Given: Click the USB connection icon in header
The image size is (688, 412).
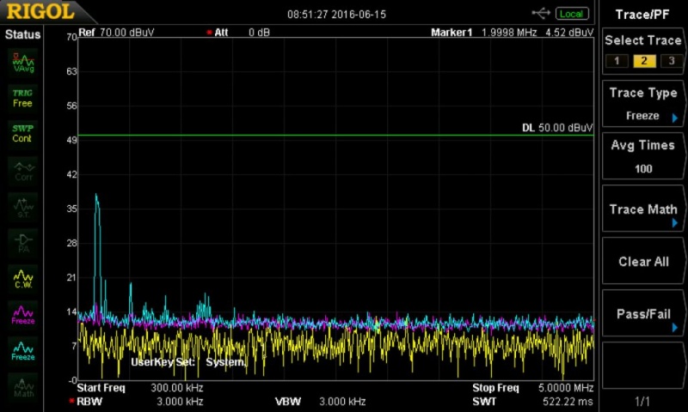Looking at the screenshot, I should click(541, 13).
